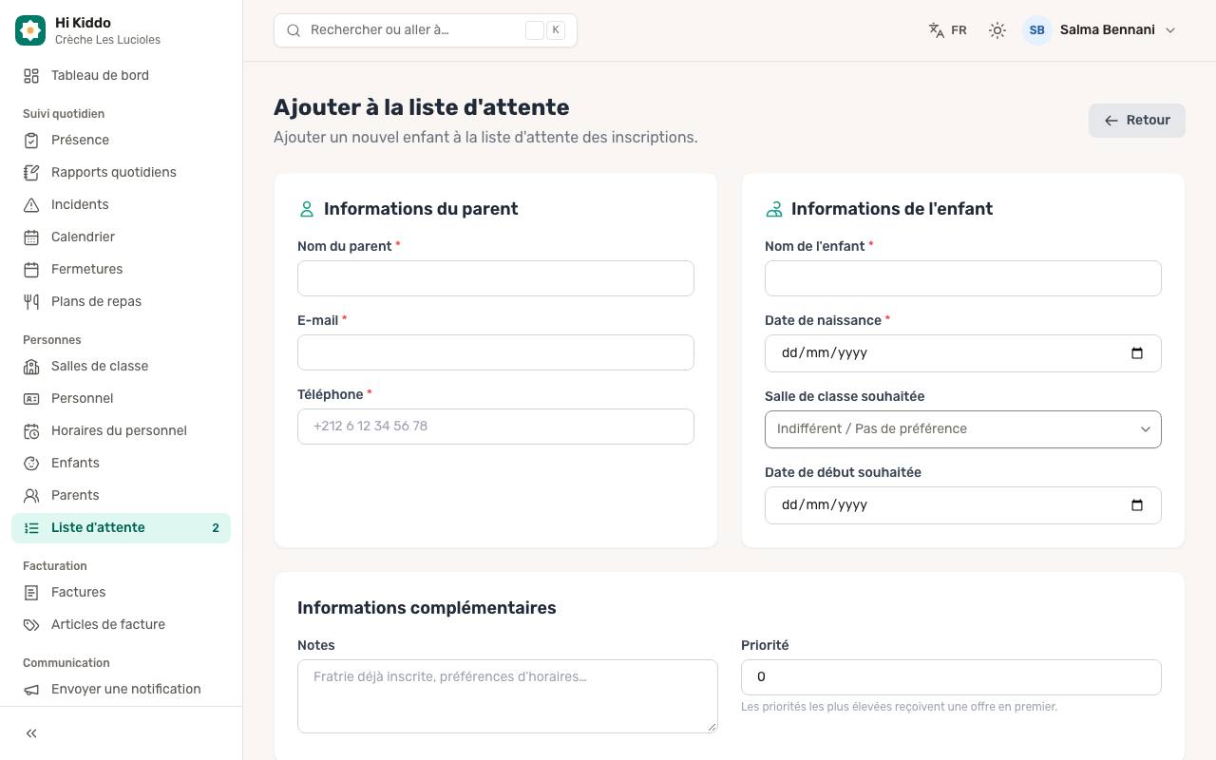Open the Présence page
The image size is (1216, 760).
click(121, 141)
